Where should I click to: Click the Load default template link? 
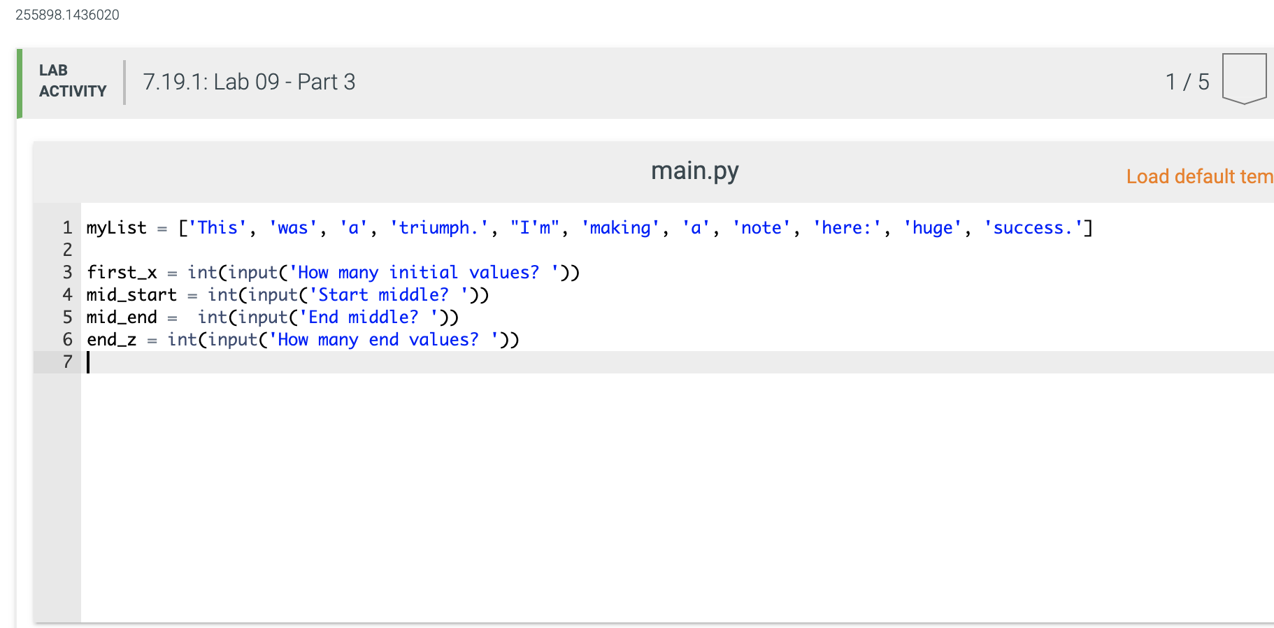point(1198,176)
